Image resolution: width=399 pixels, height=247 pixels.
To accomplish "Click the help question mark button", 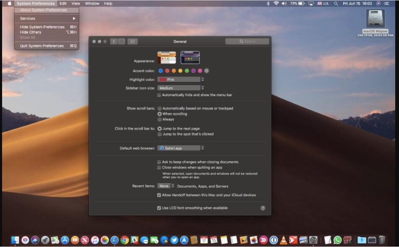I will click(263, 208).
